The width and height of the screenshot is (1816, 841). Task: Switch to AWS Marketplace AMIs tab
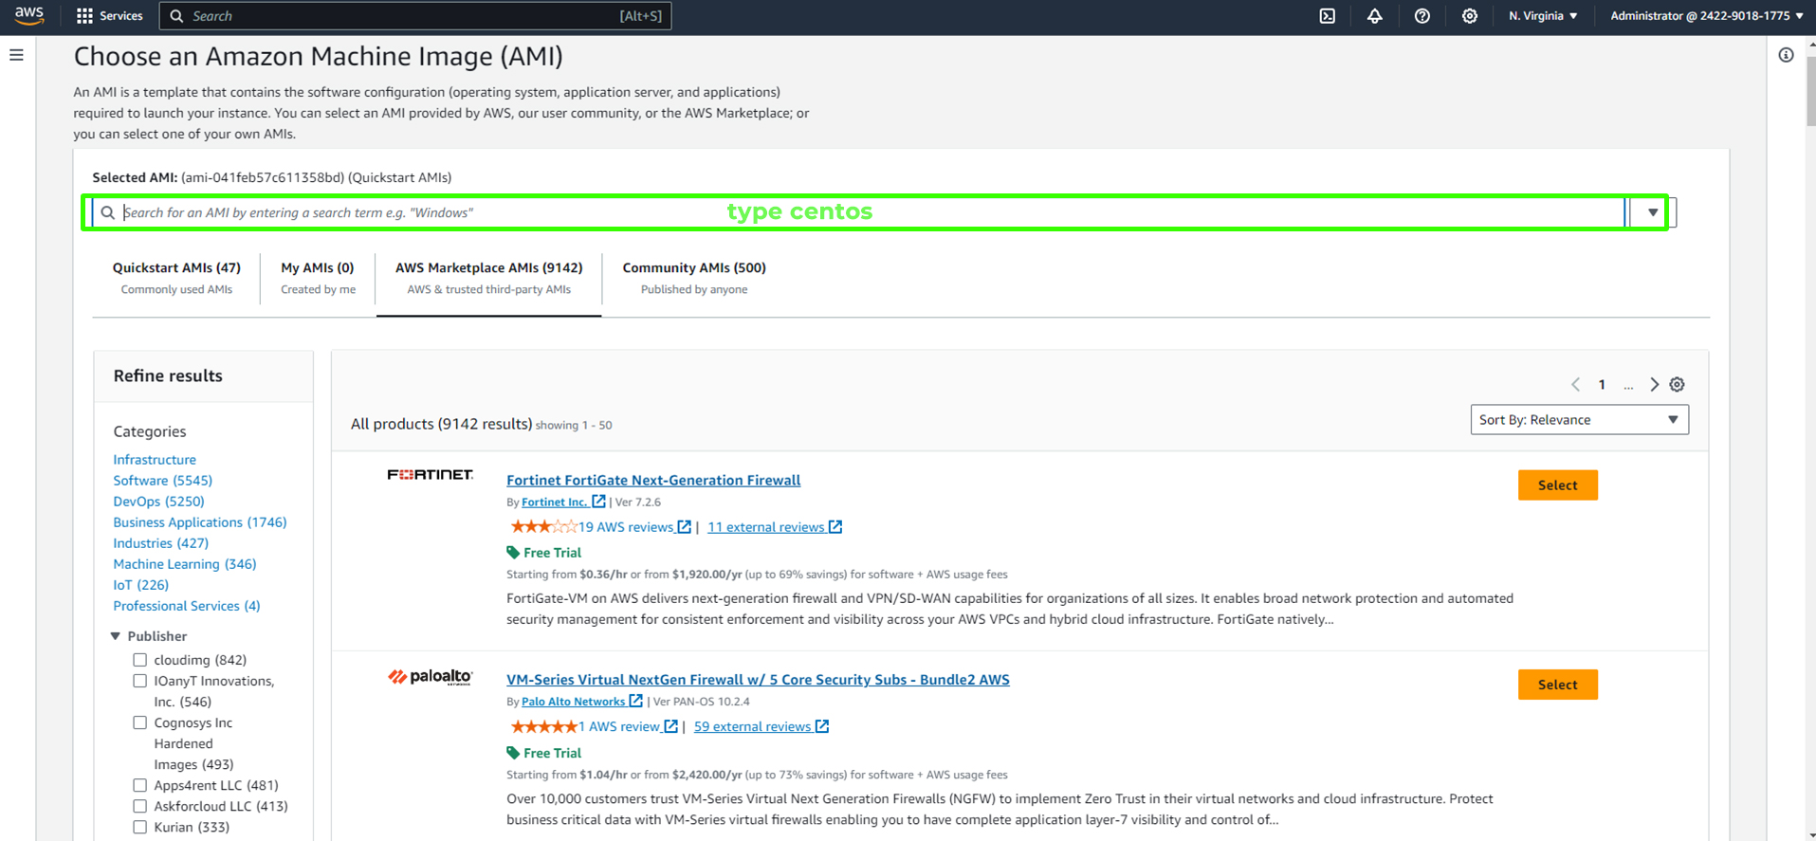coord(488,278)
